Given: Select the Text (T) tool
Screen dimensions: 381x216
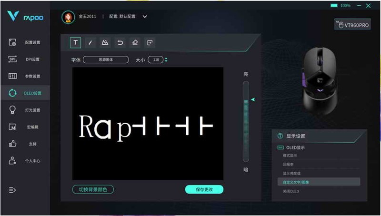Looking at the screenshot, I should 75,43.
